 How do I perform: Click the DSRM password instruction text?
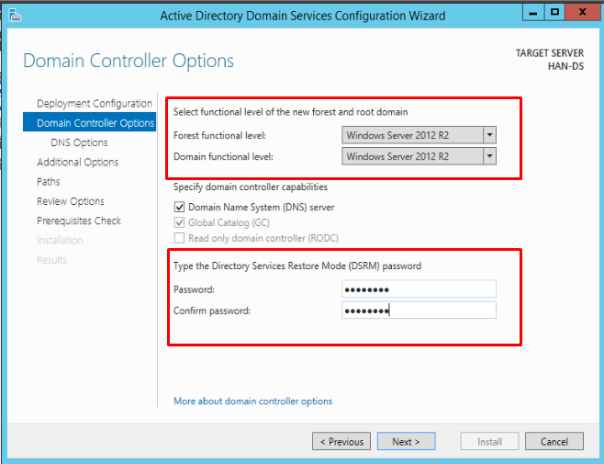click(x=297, y=266)
